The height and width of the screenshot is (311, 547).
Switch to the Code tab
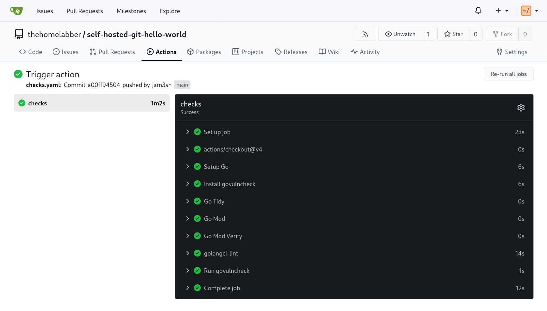pyautogui.click(x=31, y=52)
